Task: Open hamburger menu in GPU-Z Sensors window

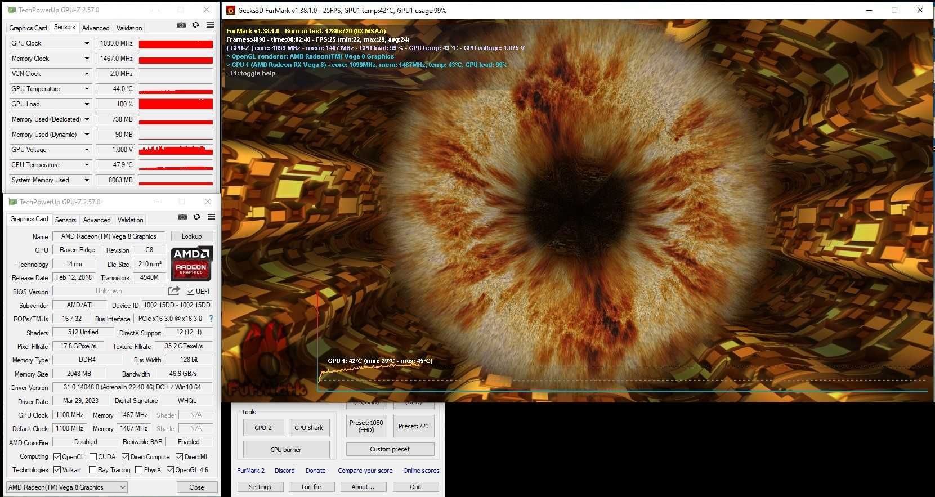Action: (x=210, y=25)
